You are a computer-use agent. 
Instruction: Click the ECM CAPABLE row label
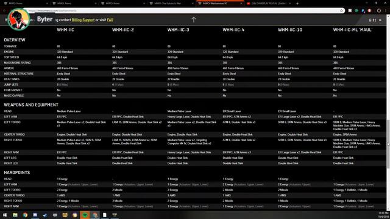(13, 90)
